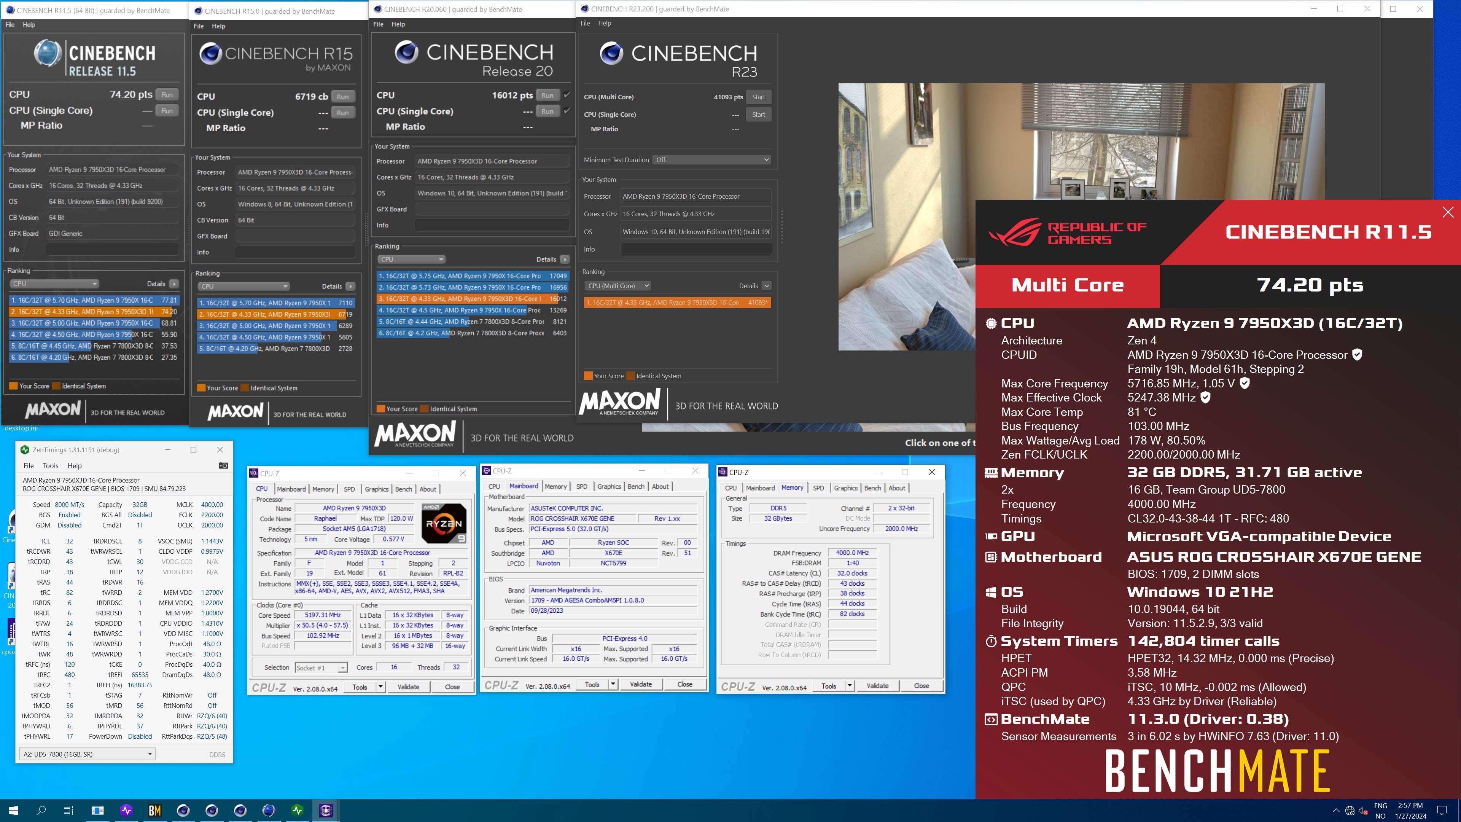
Task: Toggle the checkbox beside R20 Single Core Run
Action: pyautogui.click(x=567, y=111)
